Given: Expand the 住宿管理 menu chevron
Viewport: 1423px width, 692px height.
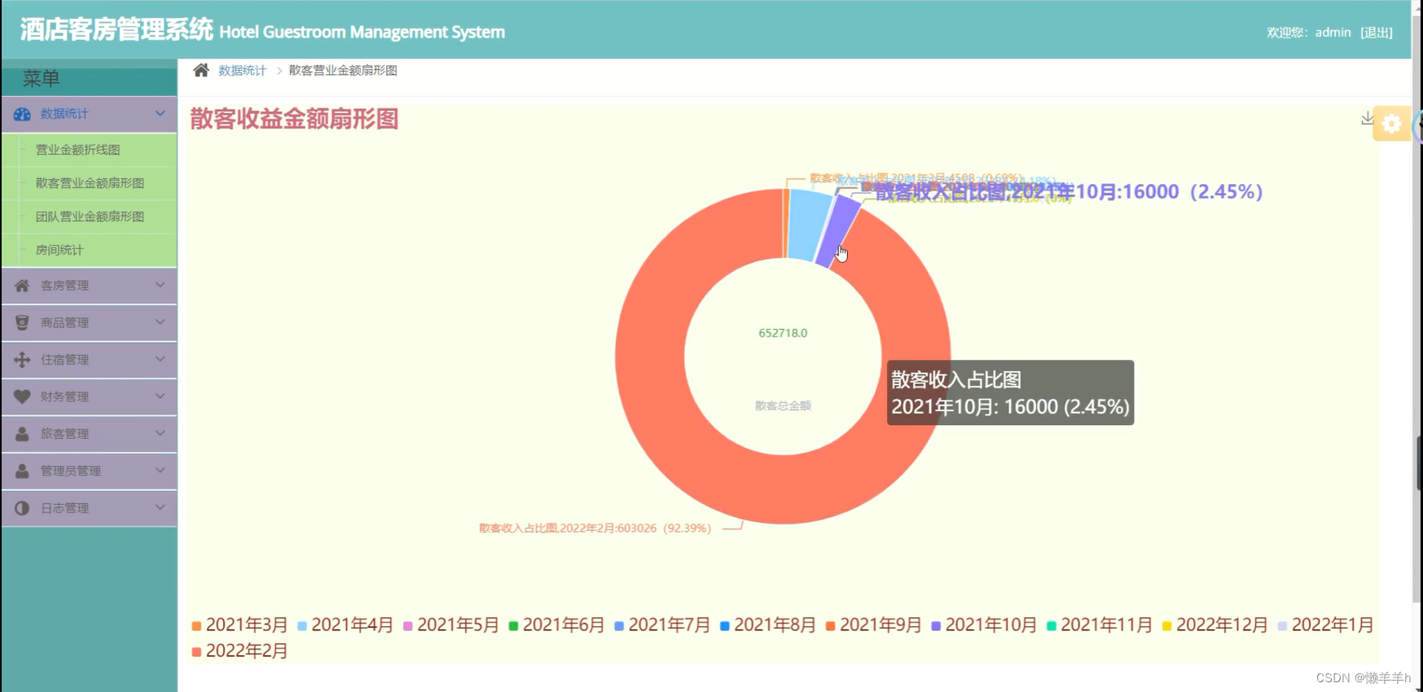Looking at the screenshot, I should click(160, 359).
